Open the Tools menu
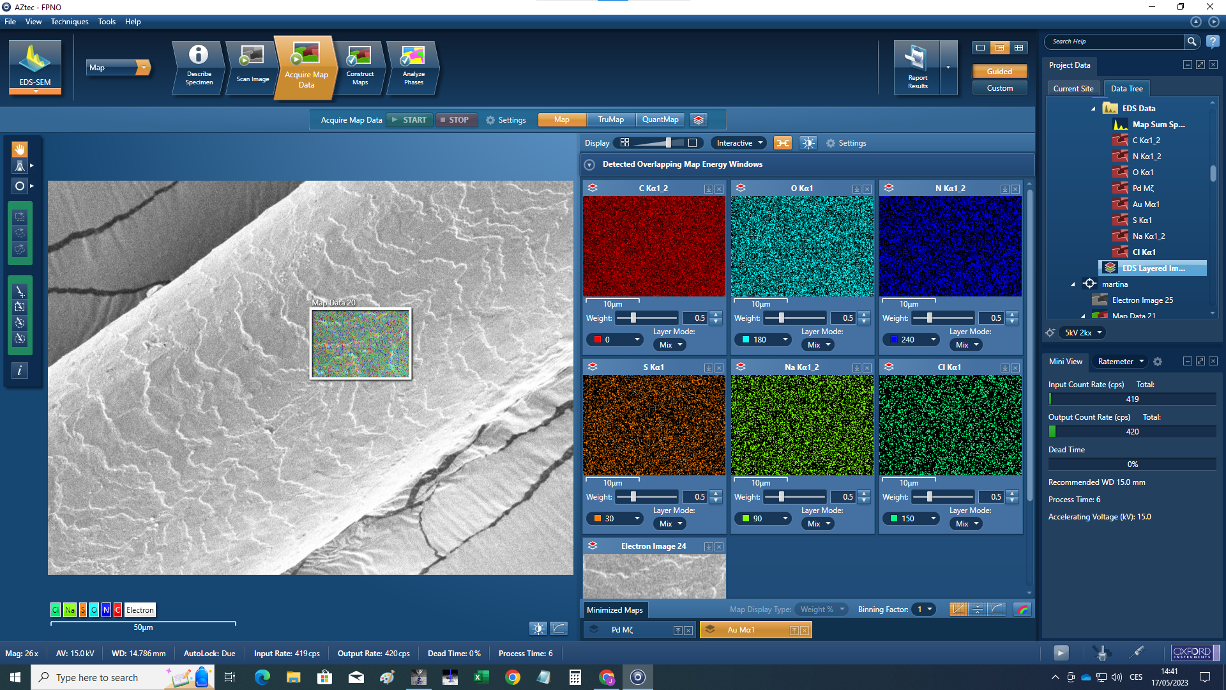Viewport: 1226px width, 690px height. pyautogui.click(x=107, y=22)
